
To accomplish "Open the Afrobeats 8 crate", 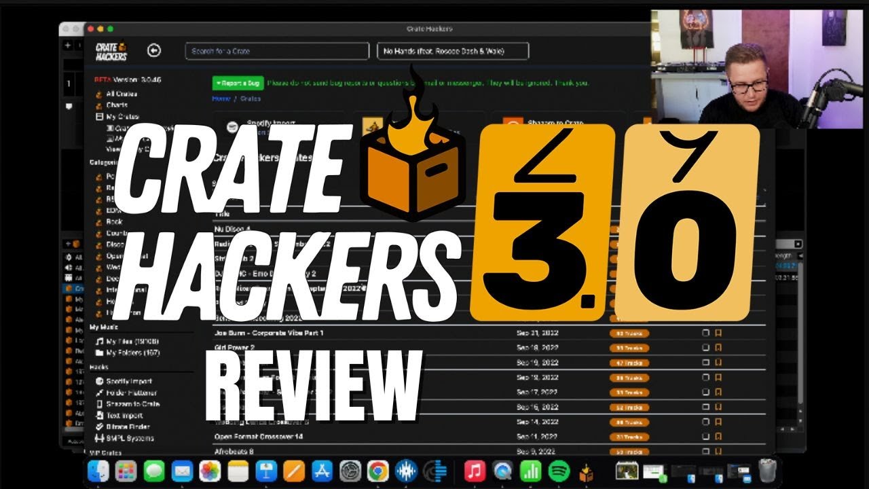I will [234, 452].
